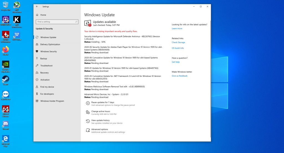Select Windows Security in the sidebar
284x153 pixels.
pos(49,52)
